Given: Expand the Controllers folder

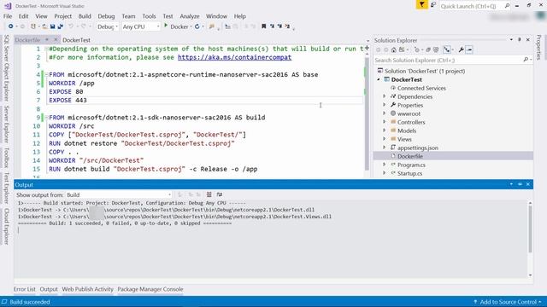Looking at the screenshot, I should (385, 122).
